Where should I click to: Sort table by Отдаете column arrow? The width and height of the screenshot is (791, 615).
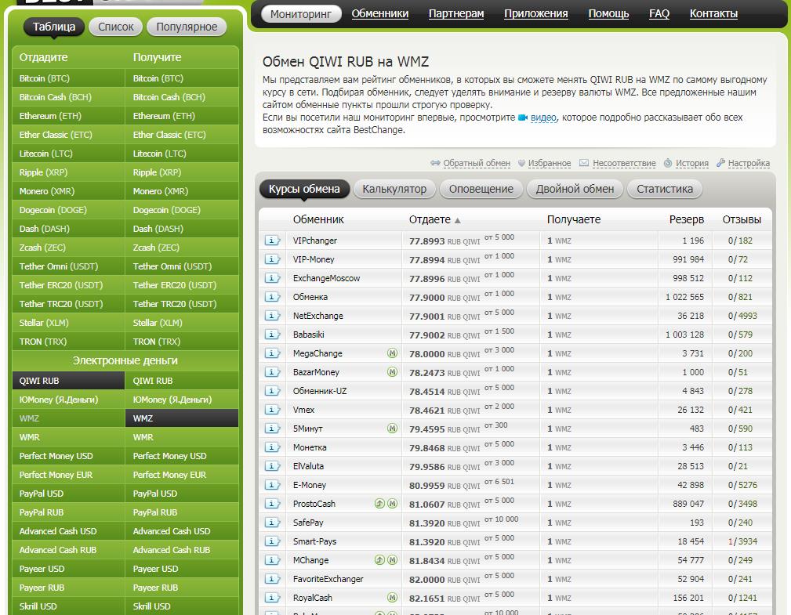(x=458, y=220)
